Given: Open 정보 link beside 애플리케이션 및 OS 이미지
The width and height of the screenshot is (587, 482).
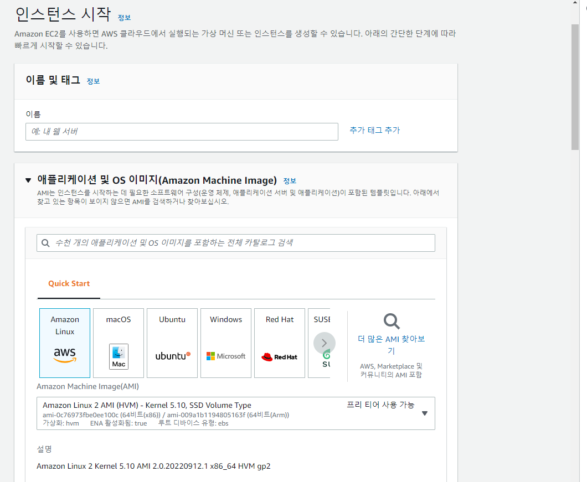Looking at the screenshot, I should click(290, 181).
